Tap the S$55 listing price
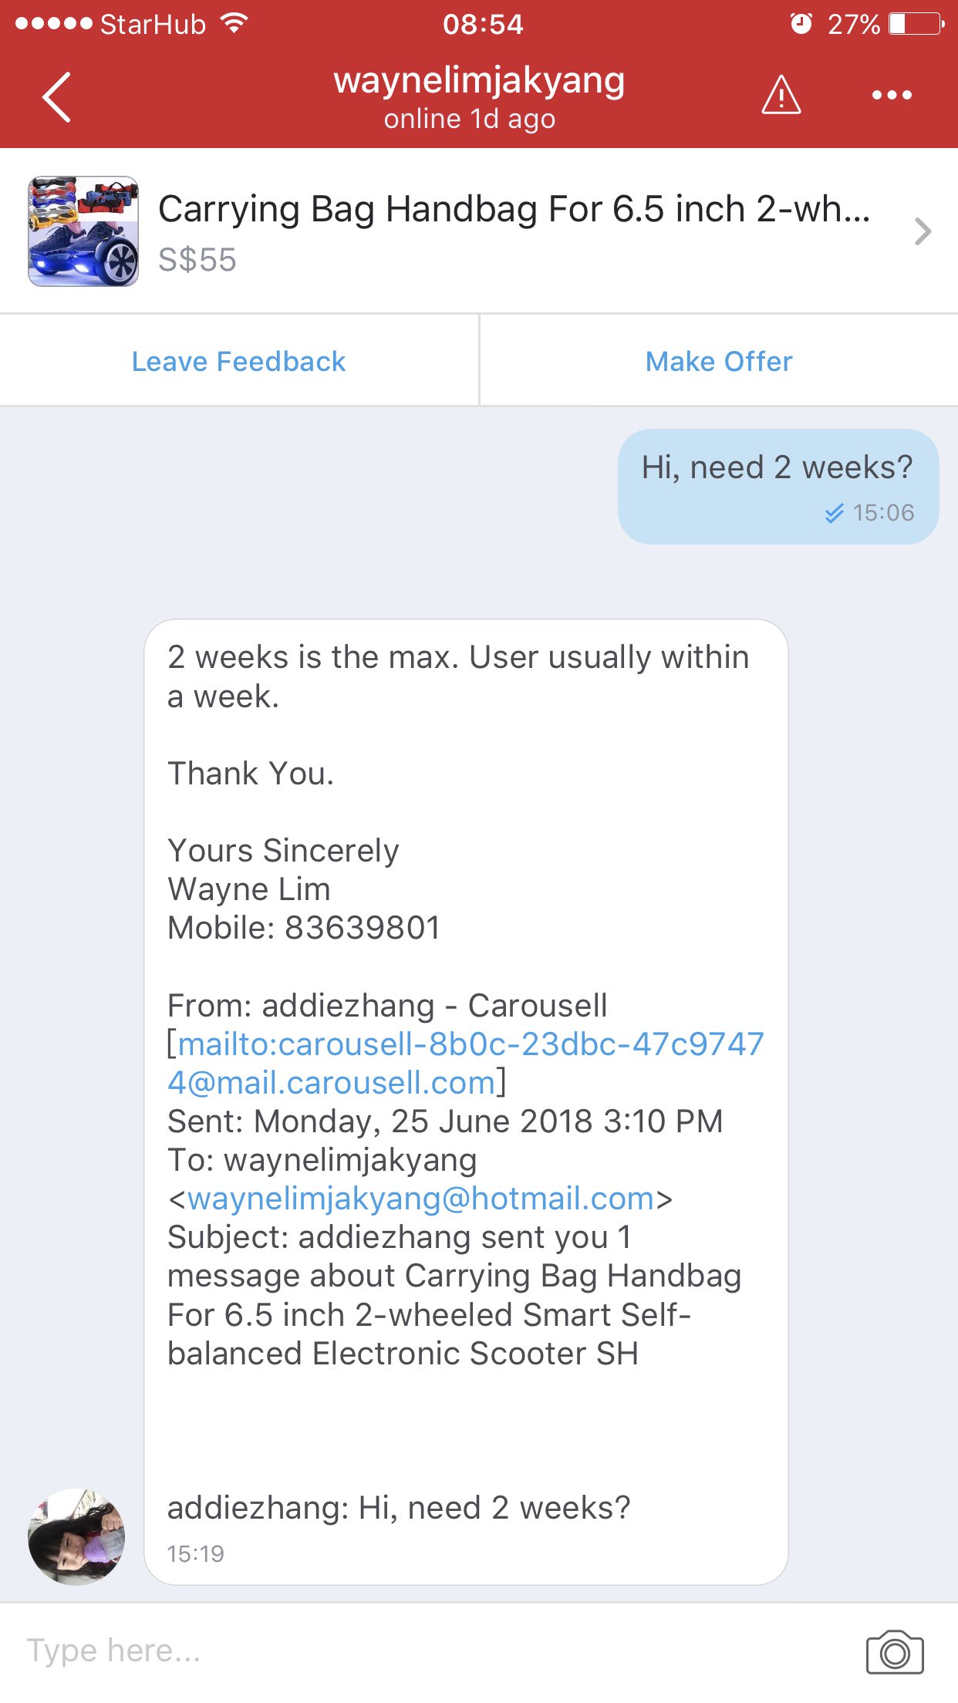958x1703 pixels. (197, 260)
